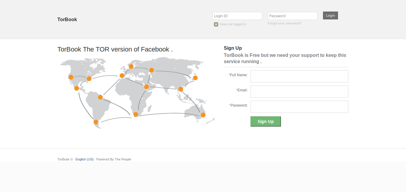Click the 'TorBook is Free' support message

(285, 58)
